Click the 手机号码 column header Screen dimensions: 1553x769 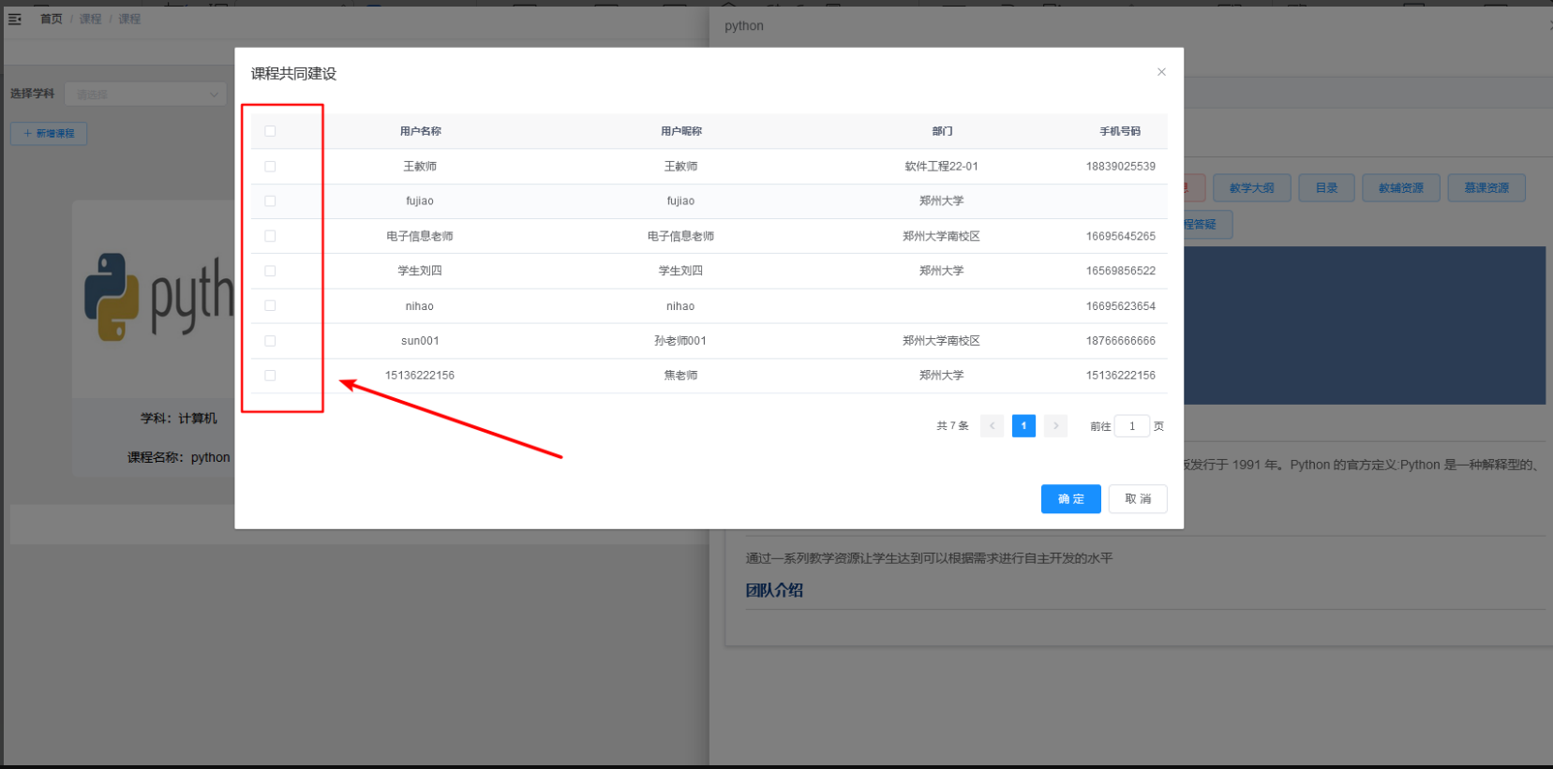coord(1120,131)
